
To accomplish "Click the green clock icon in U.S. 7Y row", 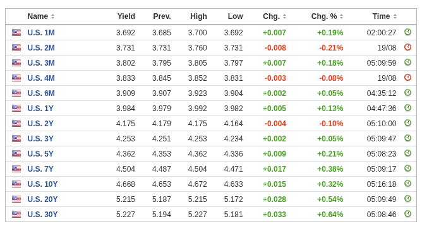I will point(407,169).
